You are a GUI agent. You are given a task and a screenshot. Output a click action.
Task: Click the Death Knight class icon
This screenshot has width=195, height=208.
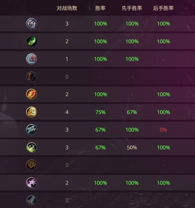pyautogui.click(x=32, y=23)
